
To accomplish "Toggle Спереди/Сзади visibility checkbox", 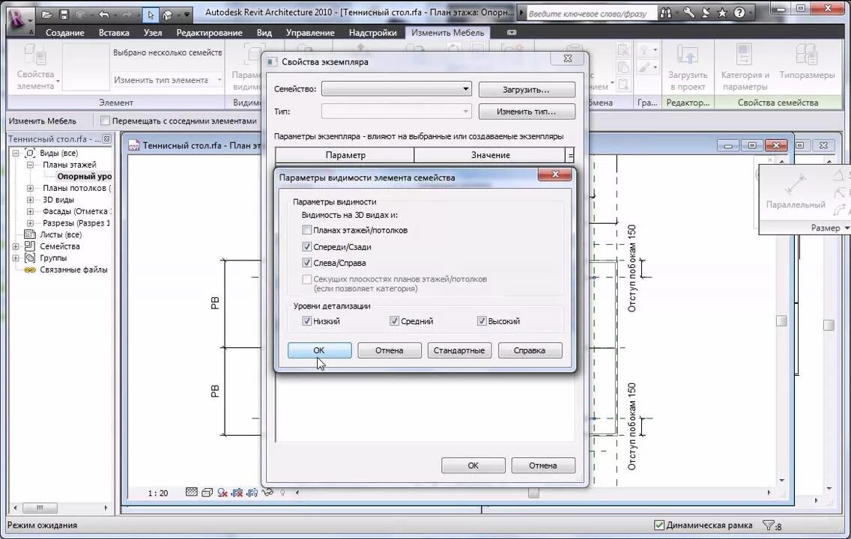I will pyautogui.click(x=306, y=247).
